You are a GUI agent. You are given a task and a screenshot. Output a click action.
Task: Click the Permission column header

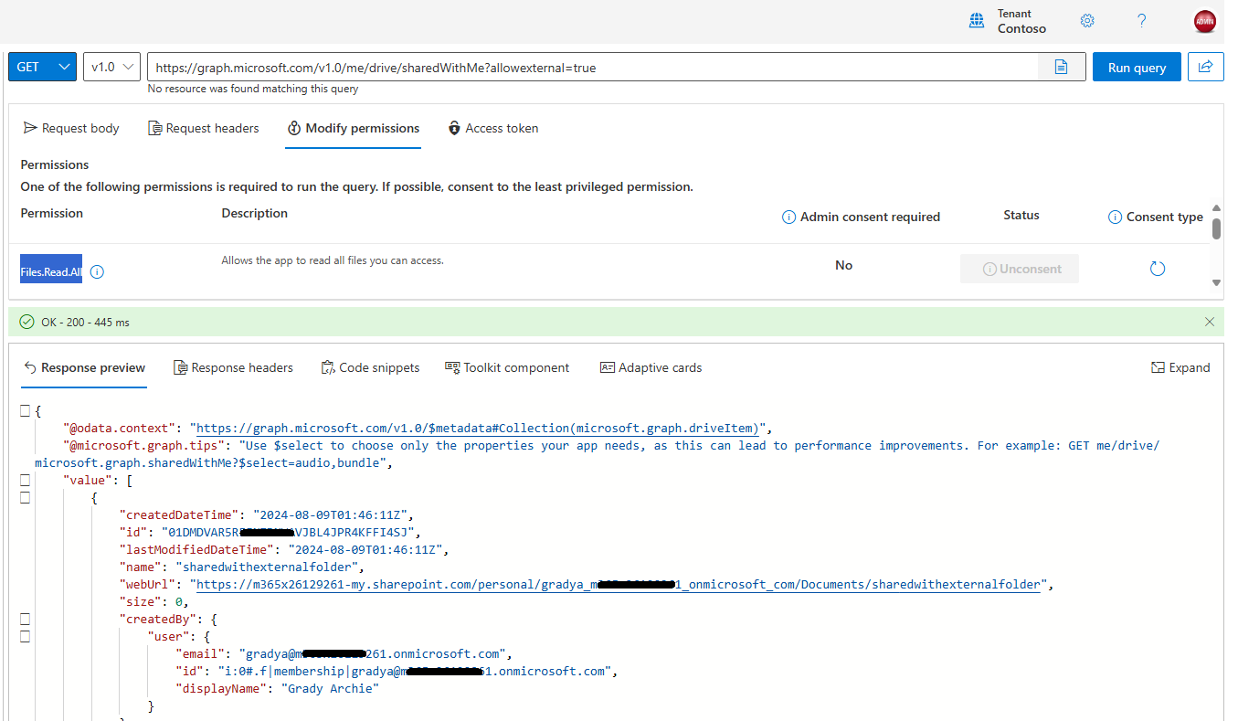pyautogui.click(x=52, y=213)
